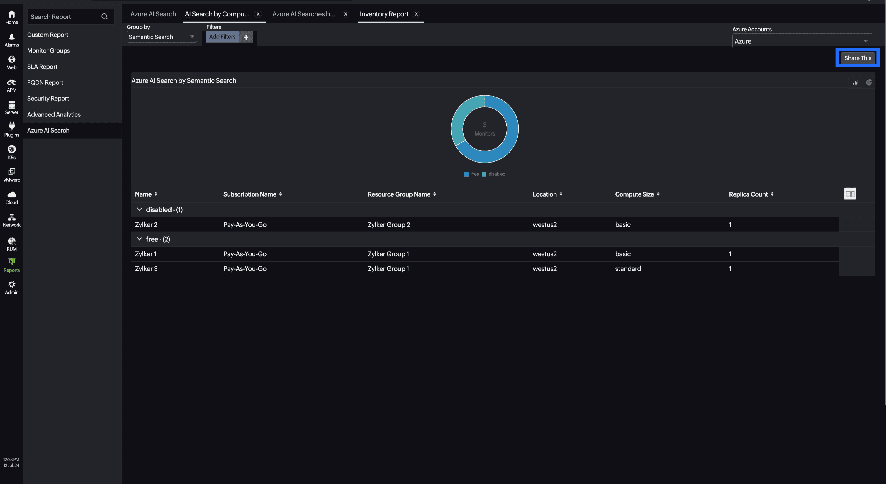Open the Semantic Search group by dropdown
886x484 pixels.
point(161,37)
